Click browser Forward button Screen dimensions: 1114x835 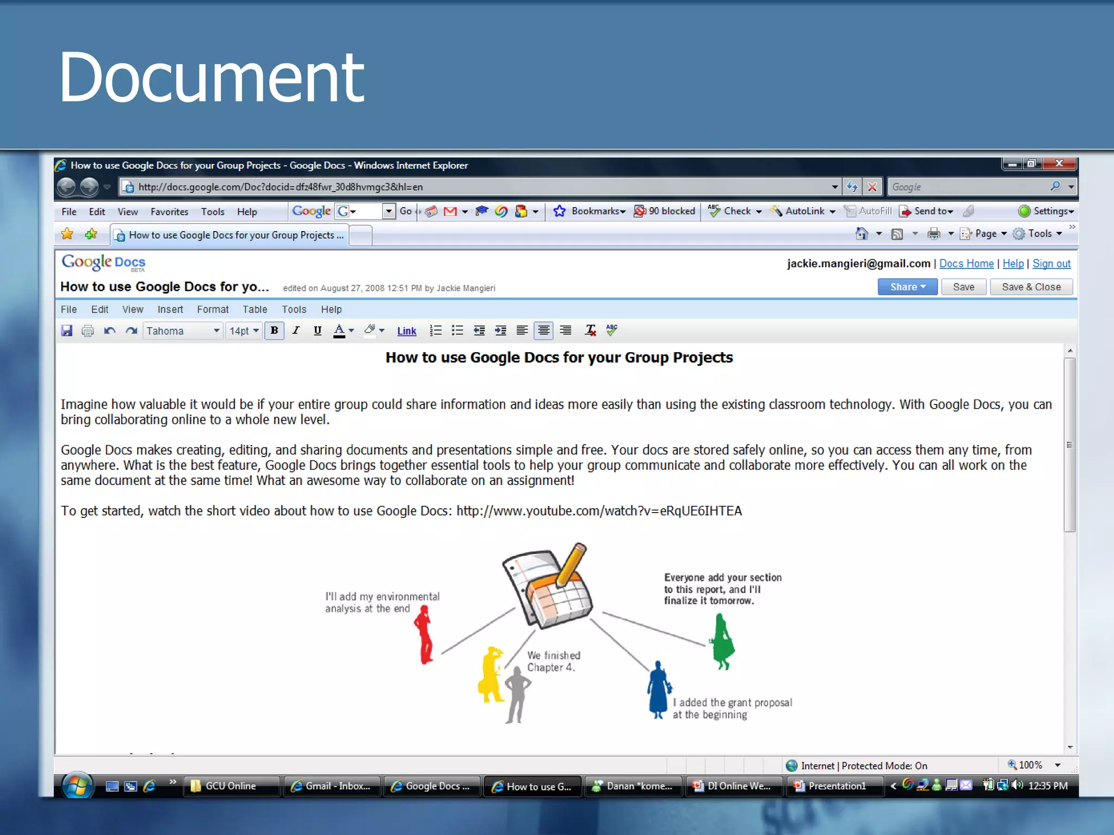[x=89, y=187]
